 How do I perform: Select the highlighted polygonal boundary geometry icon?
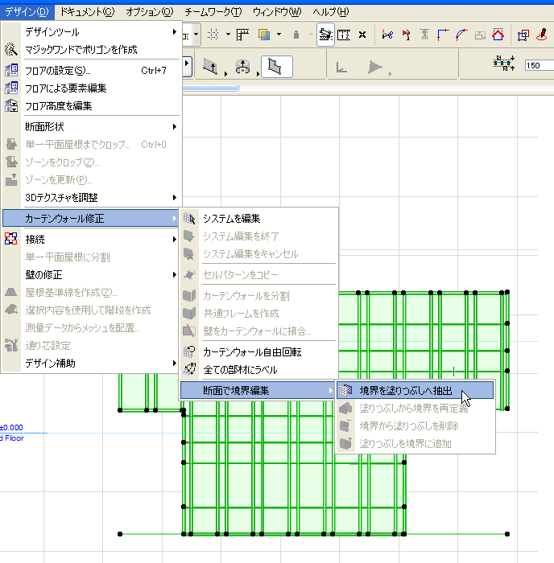pos(277,67)
